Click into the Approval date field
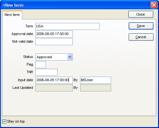 coord(54,34)
